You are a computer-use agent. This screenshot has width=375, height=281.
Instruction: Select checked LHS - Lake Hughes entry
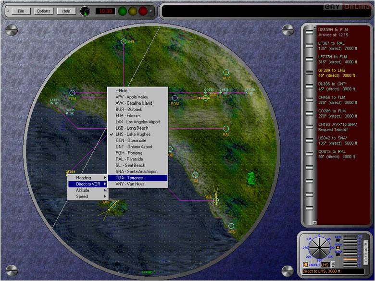(x=137, y=134)
